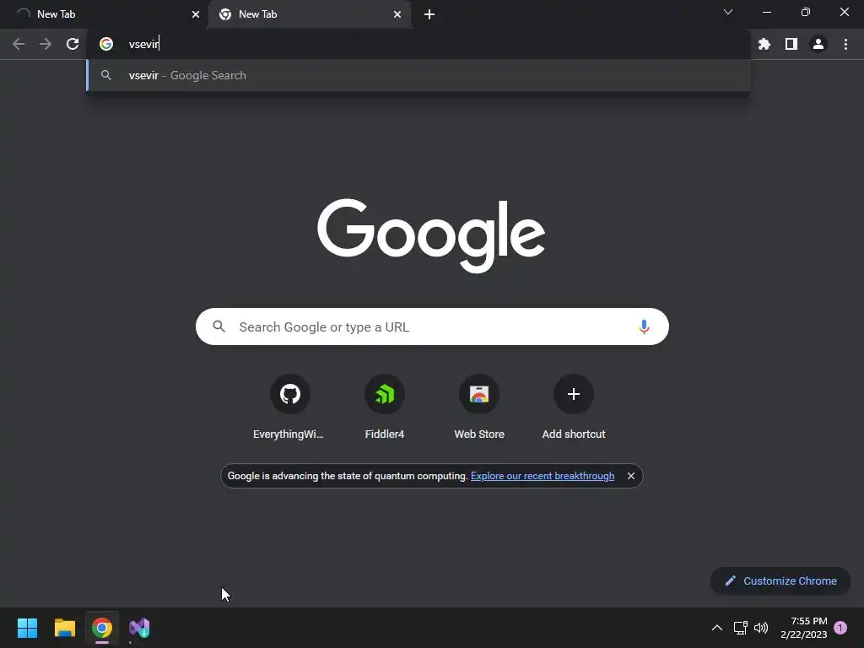Select the 'vsevir - Google Search' suggestion
The height and width of the screenshot is (648, 864).
point(418,75)
